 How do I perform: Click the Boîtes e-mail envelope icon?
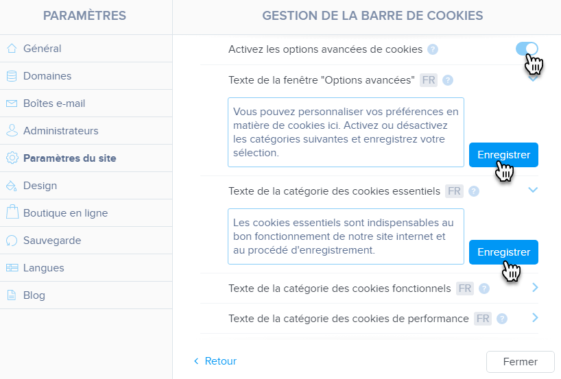11,103
